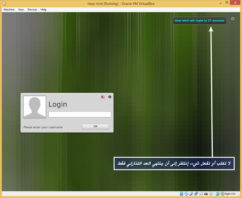
Task: Select the US flag language icon
Action: (x=103, y=97)
